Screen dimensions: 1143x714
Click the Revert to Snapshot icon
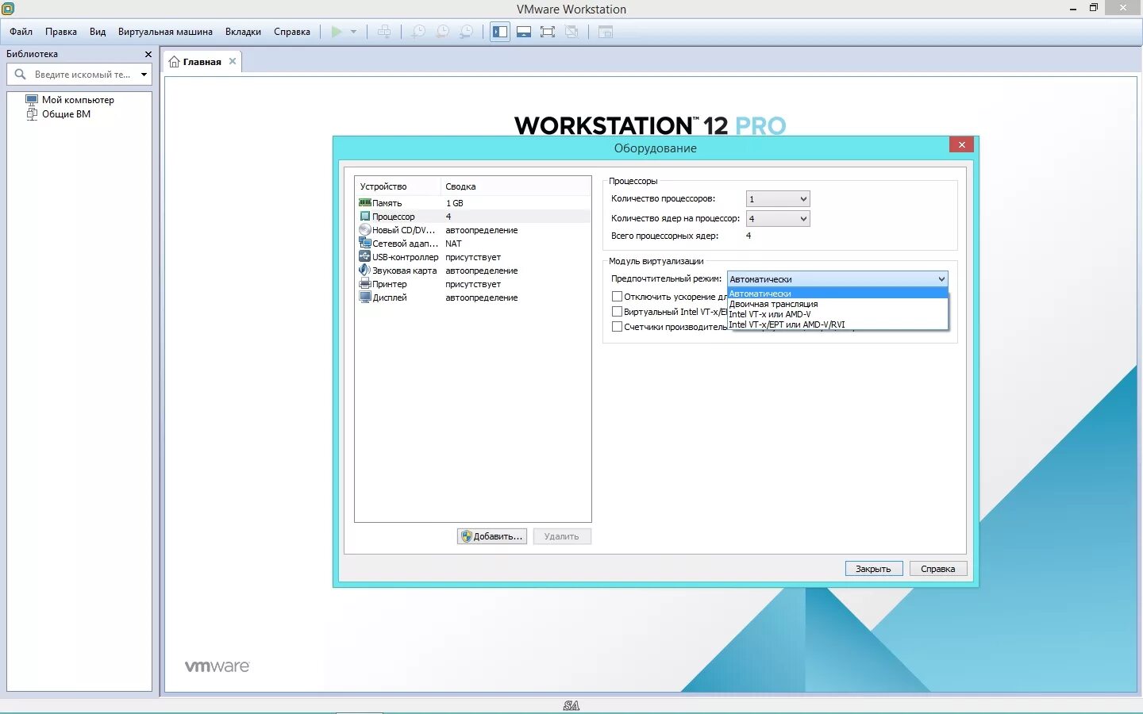443,32
